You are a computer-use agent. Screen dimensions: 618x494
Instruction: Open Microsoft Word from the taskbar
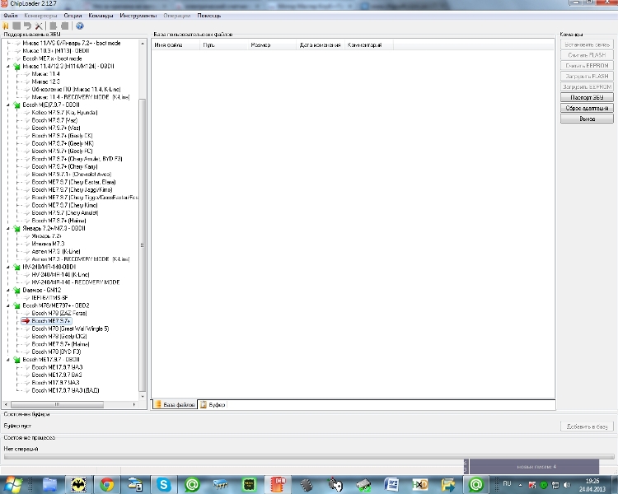pyautogui.click(x=391, y=484)
